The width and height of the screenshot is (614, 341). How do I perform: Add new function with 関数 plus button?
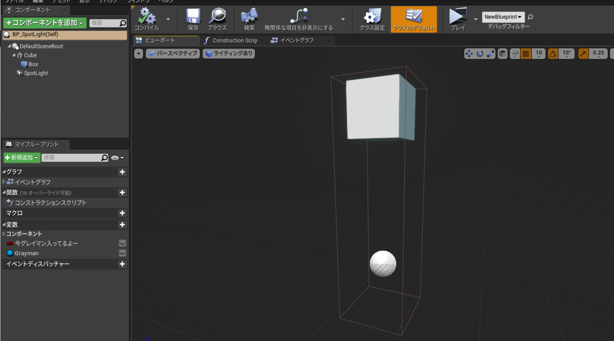(x=122, y=193)
